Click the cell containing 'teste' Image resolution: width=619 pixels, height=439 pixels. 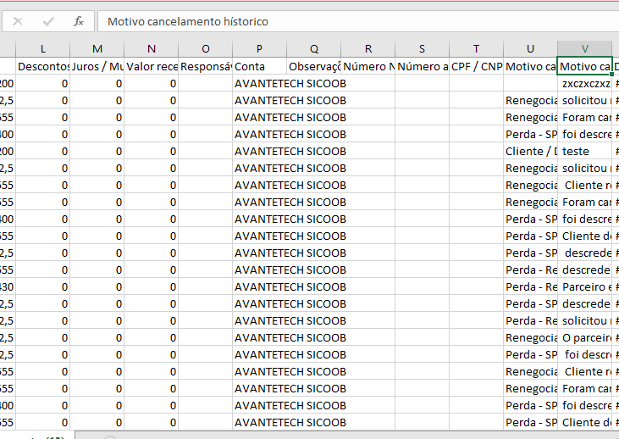pos(584,151)
